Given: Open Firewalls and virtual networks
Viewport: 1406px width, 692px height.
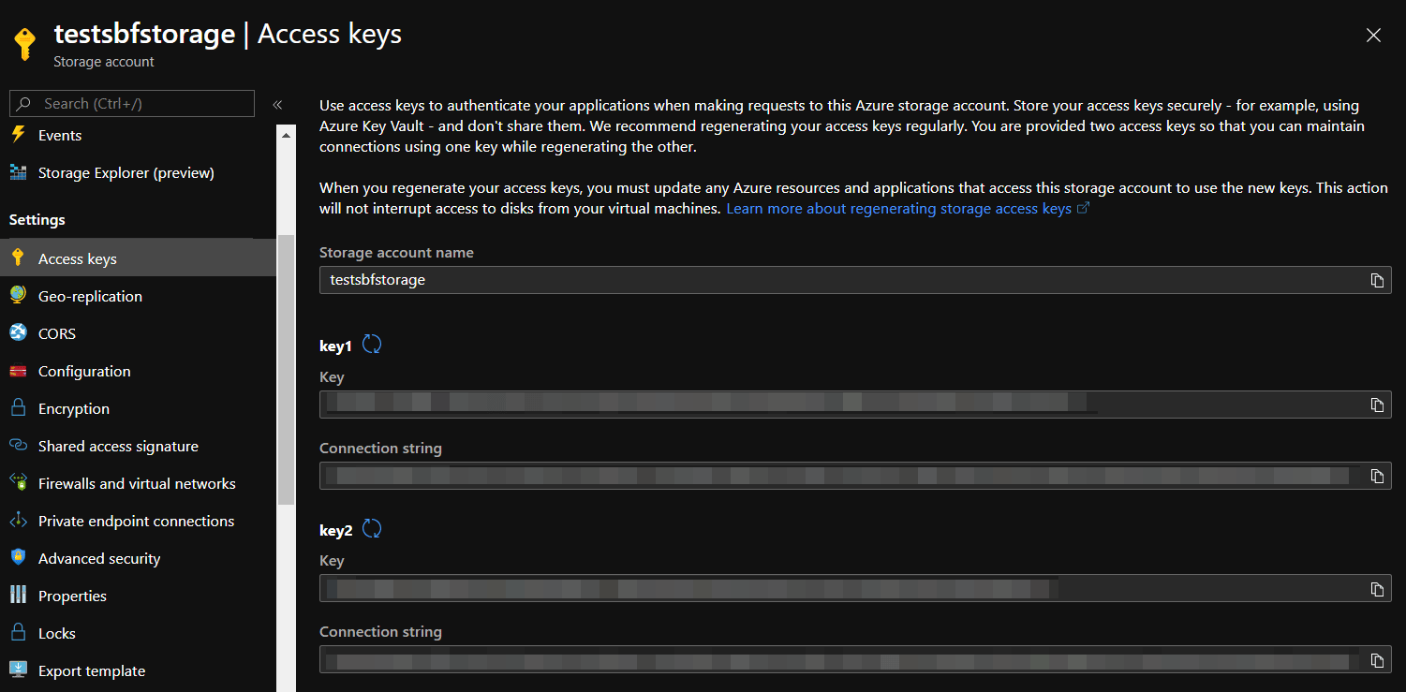Looking at the screenshot, I should coord(138,483).
